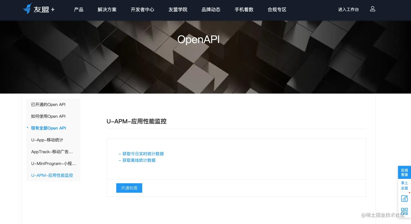Open the feedback edit icon on right sidebar
The width and height of the screenshot is (411, 224).
point(404,198)
